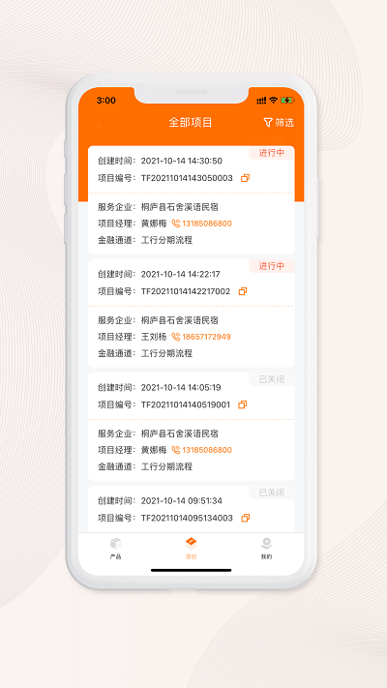
Task: Tap phone icon beside 王刘杨
Action: pyautogui.click(x=175, y=337)
